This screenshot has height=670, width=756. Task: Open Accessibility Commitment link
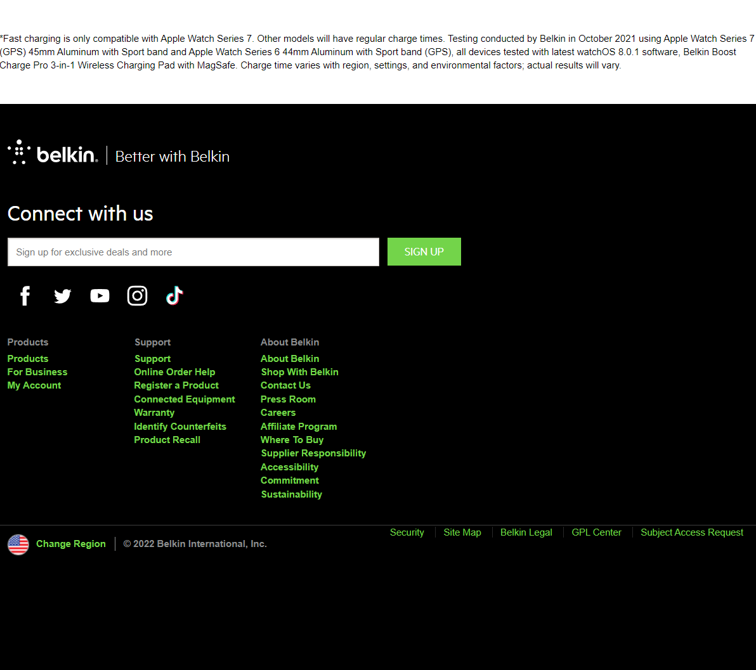pyautogui.click(x=289, y=474)
